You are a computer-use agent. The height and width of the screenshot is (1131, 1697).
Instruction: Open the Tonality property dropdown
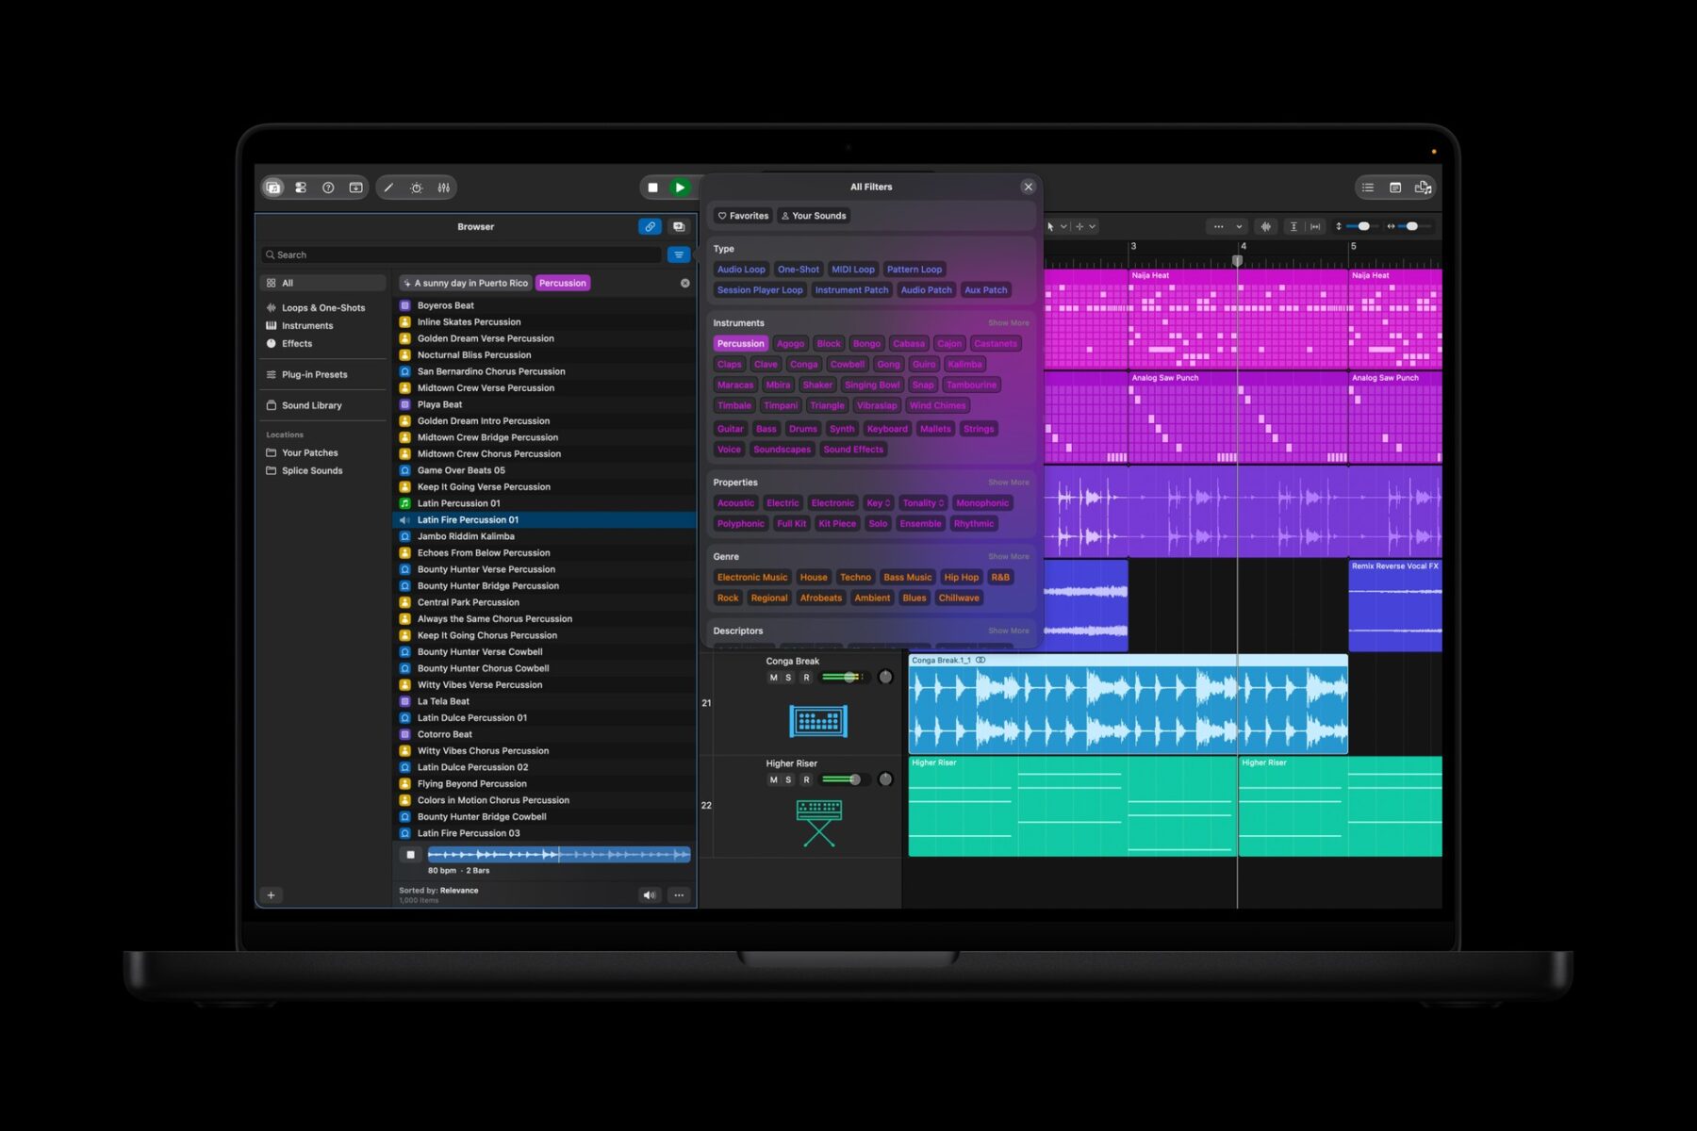(x=923, y=503)
